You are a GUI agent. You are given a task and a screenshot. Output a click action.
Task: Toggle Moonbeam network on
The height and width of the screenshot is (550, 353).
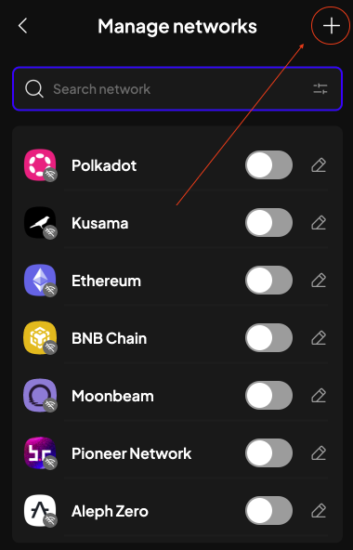click(268, 396)
